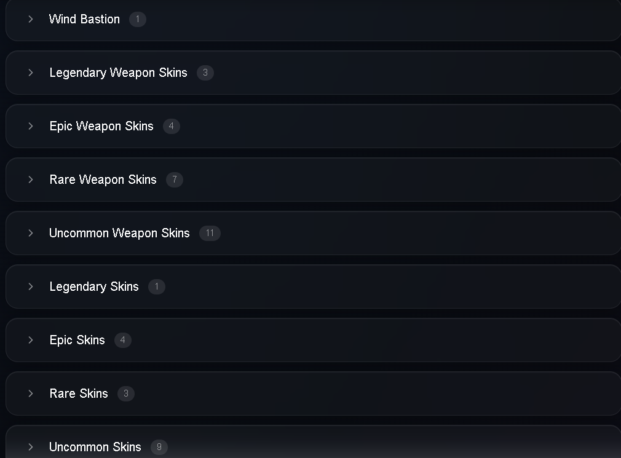Click count badge 7 on Rare Weapon Skins
Image resolution: width=621 pixels, height=458 pixels.
[175, 180]
